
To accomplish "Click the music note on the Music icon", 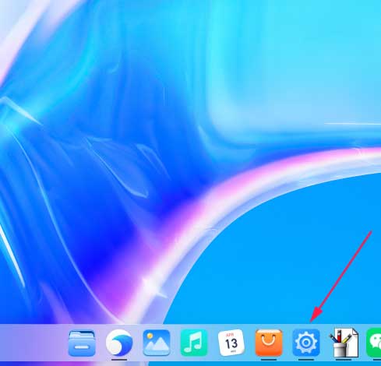I will pyautogui.click(x=193, y=343).
